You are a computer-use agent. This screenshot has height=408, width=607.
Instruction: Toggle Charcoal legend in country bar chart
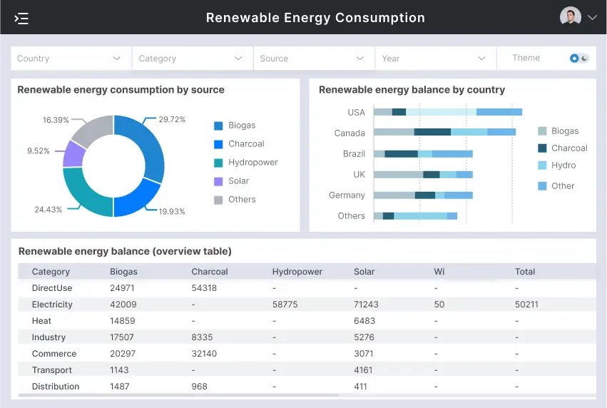pyautogui.click(x=542, y=148)
